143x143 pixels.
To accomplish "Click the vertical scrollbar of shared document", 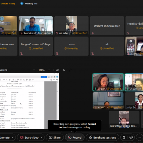I will 58,100.
